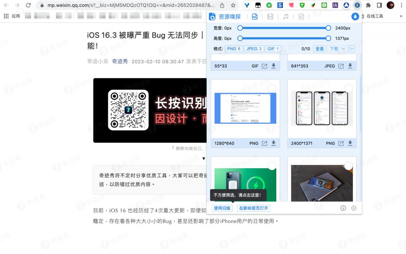Open the 下载 download dropdown

[x=337, y=49]
